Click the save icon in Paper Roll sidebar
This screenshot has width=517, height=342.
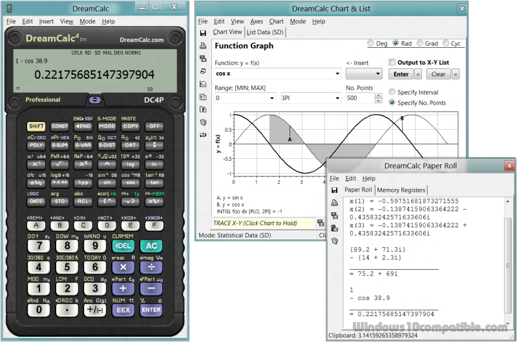[x=334, y=190]
